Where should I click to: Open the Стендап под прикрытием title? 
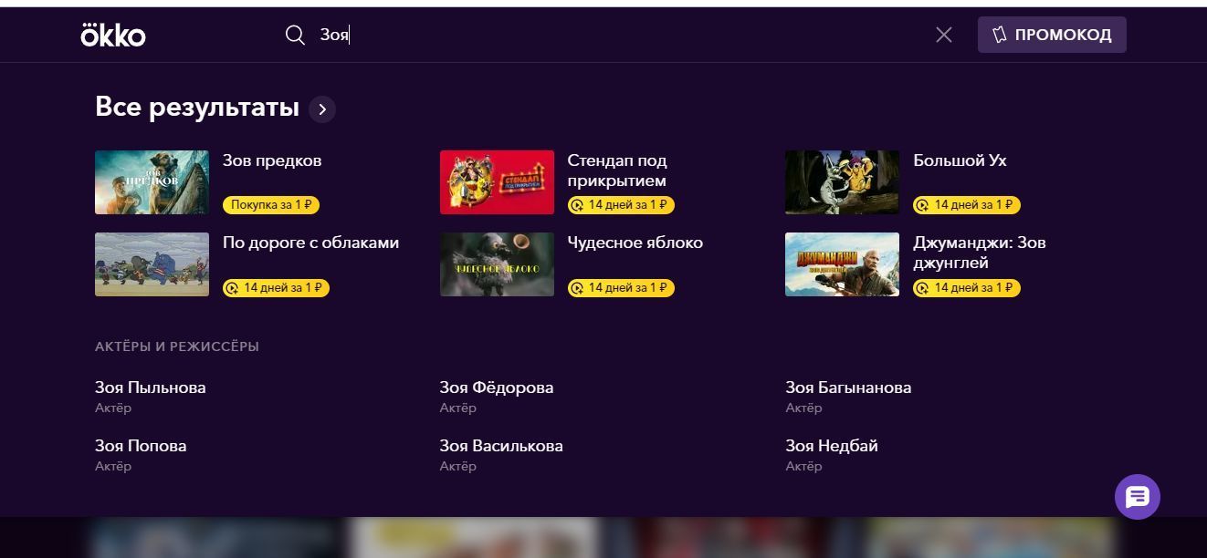(617, 170)
